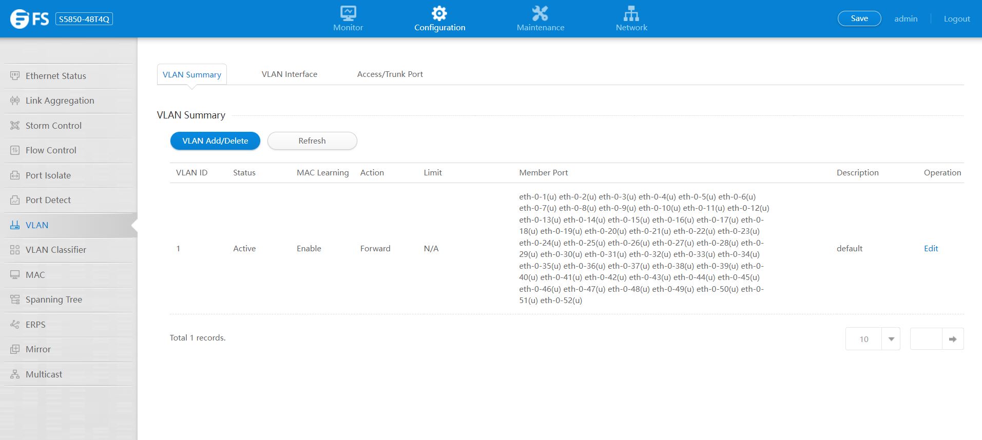Open the Monitor section icon

coord(348,13)
